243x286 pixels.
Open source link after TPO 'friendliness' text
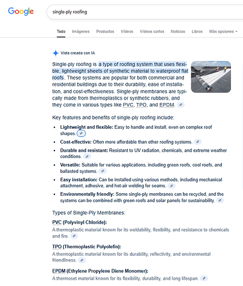click(82, 260)
